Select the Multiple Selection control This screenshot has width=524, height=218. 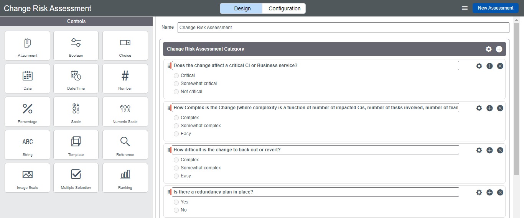coord(76,178)
